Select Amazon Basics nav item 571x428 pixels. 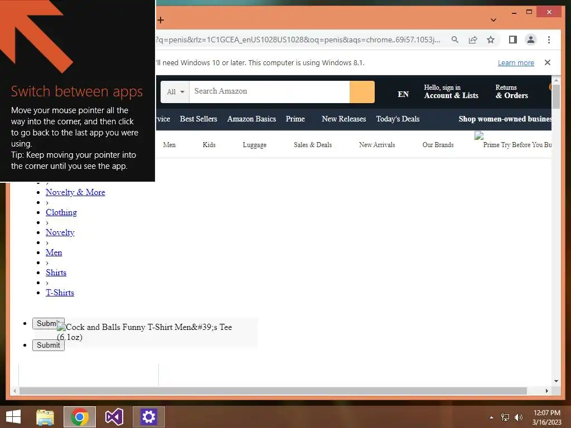[x=251, y=119]
